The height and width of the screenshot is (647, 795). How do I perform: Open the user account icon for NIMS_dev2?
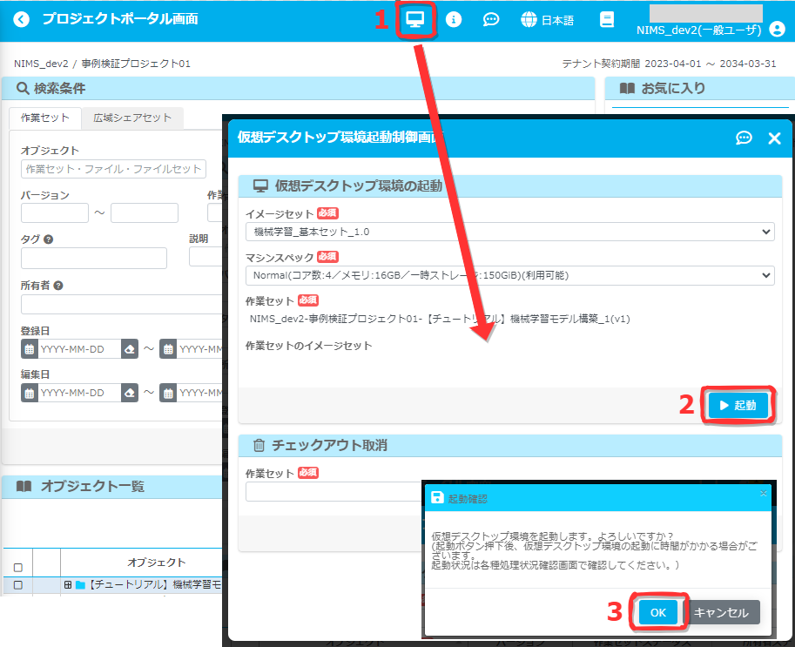(x=777, y=29)
